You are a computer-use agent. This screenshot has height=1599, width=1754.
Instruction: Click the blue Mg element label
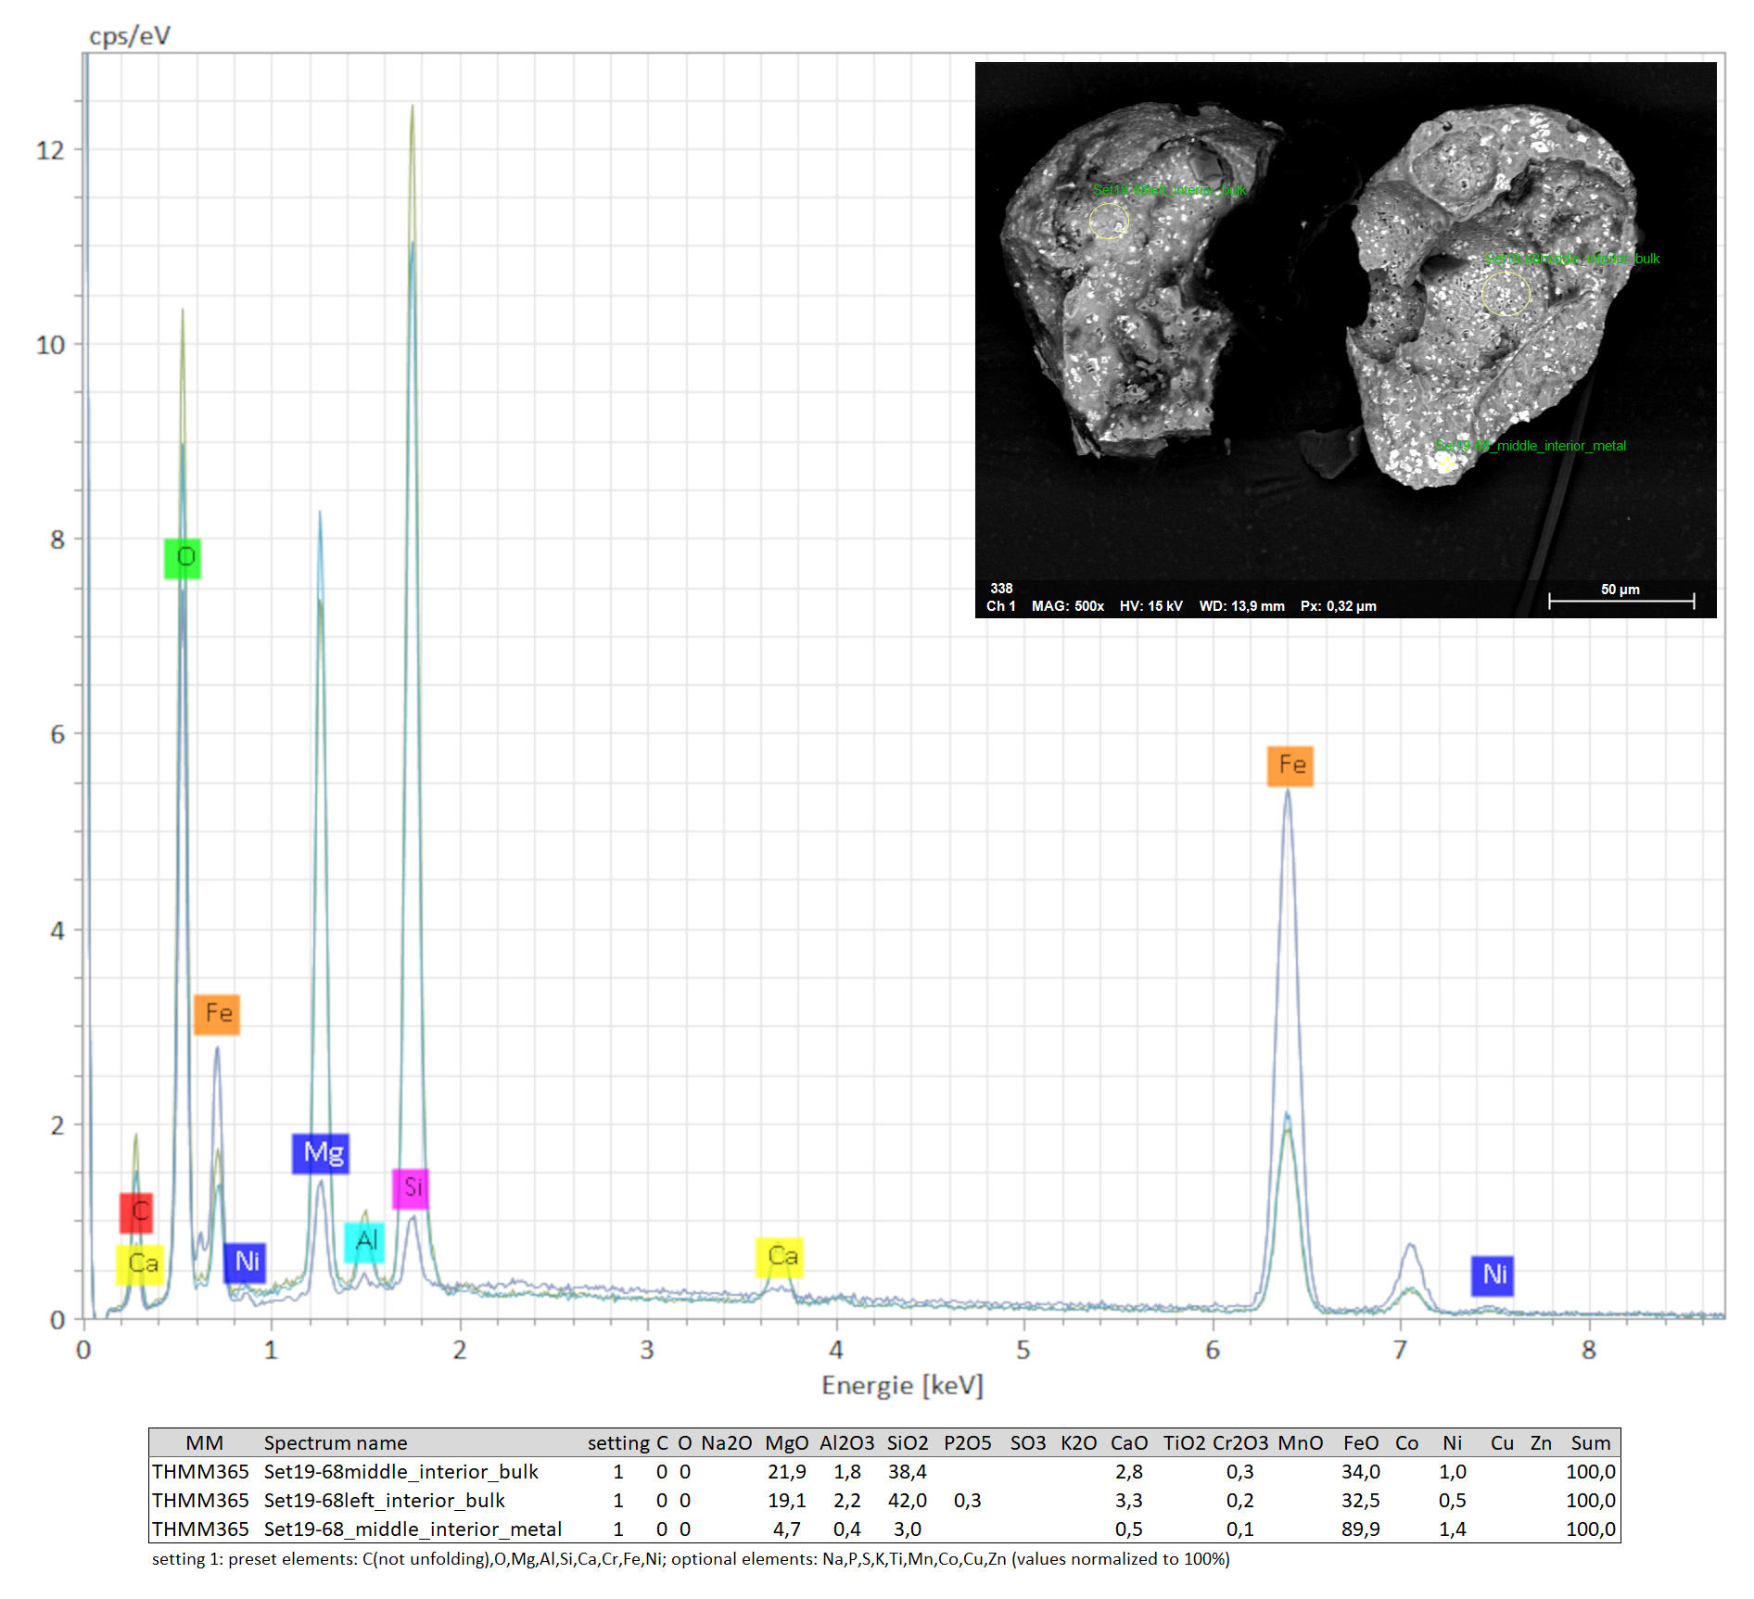click(321, 1153)
